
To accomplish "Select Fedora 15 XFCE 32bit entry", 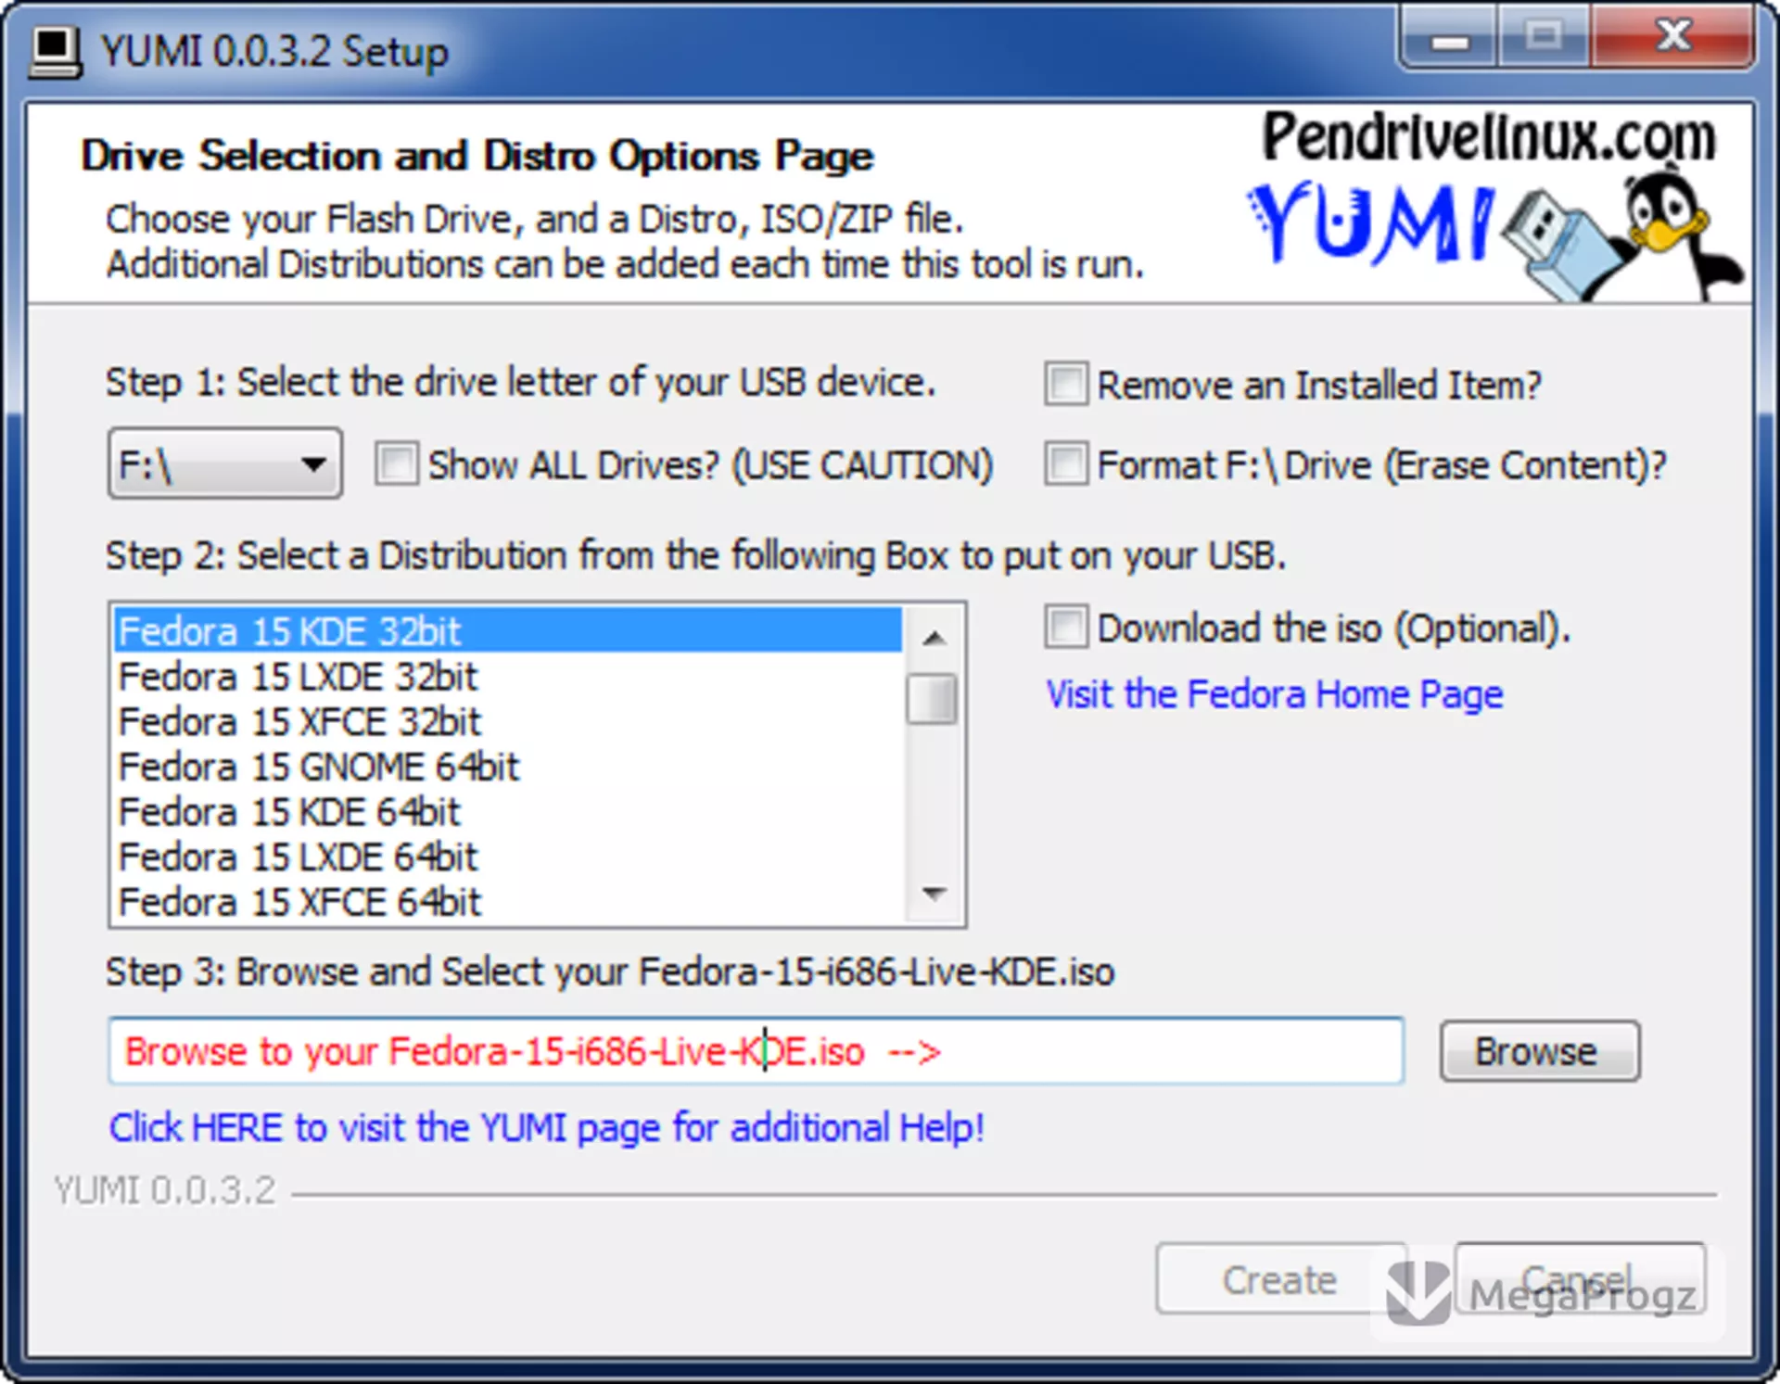I will [x=508, y=722].
